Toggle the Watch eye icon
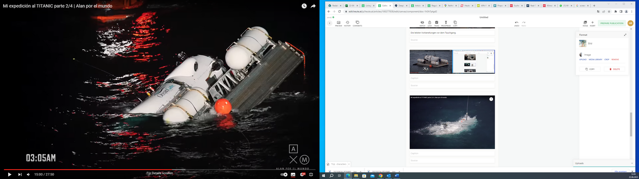Image resolution: width=639 pixels, height=179 pixels. click(422, 23)
